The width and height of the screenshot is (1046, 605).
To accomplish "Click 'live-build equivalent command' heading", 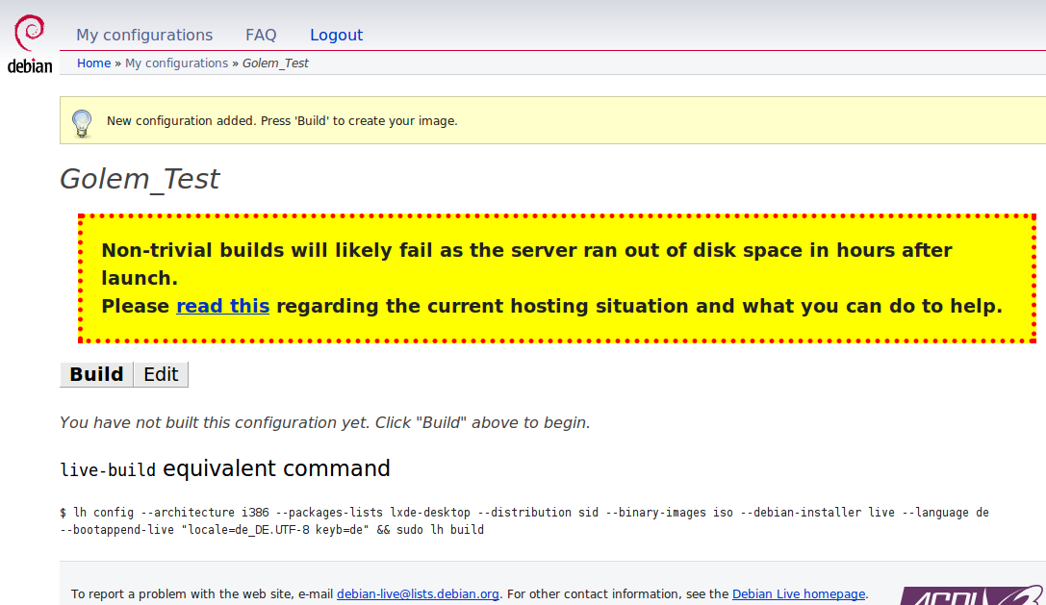I will tap(225, 469).
